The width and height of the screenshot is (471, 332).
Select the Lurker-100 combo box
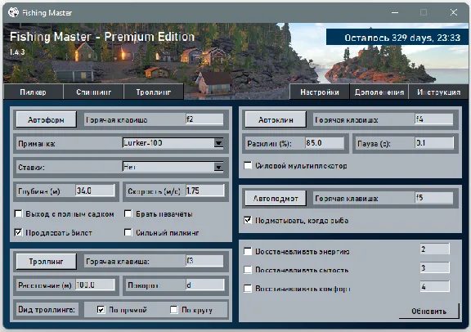tap(173, 143)
